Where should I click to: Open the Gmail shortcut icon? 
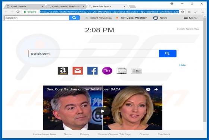78,71
